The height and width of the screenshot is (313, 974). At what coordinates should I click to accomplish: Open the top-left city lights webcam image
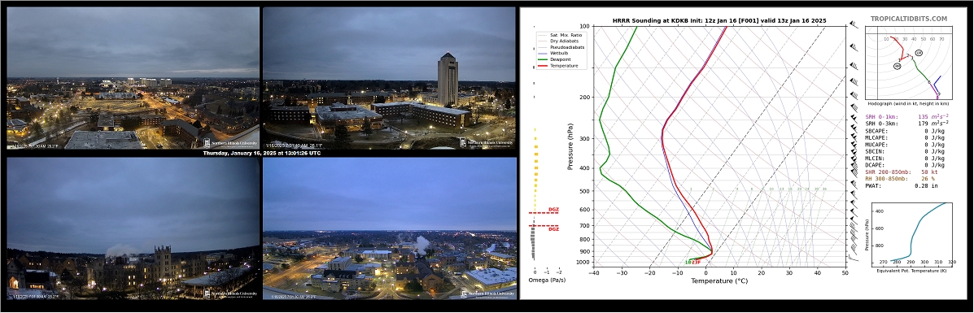pyautogui.click(x=133, y=77)
